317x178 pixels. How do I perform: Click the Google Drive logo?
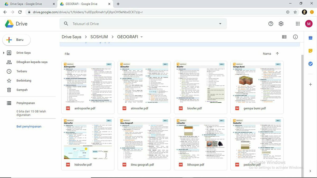coord(9,24)
